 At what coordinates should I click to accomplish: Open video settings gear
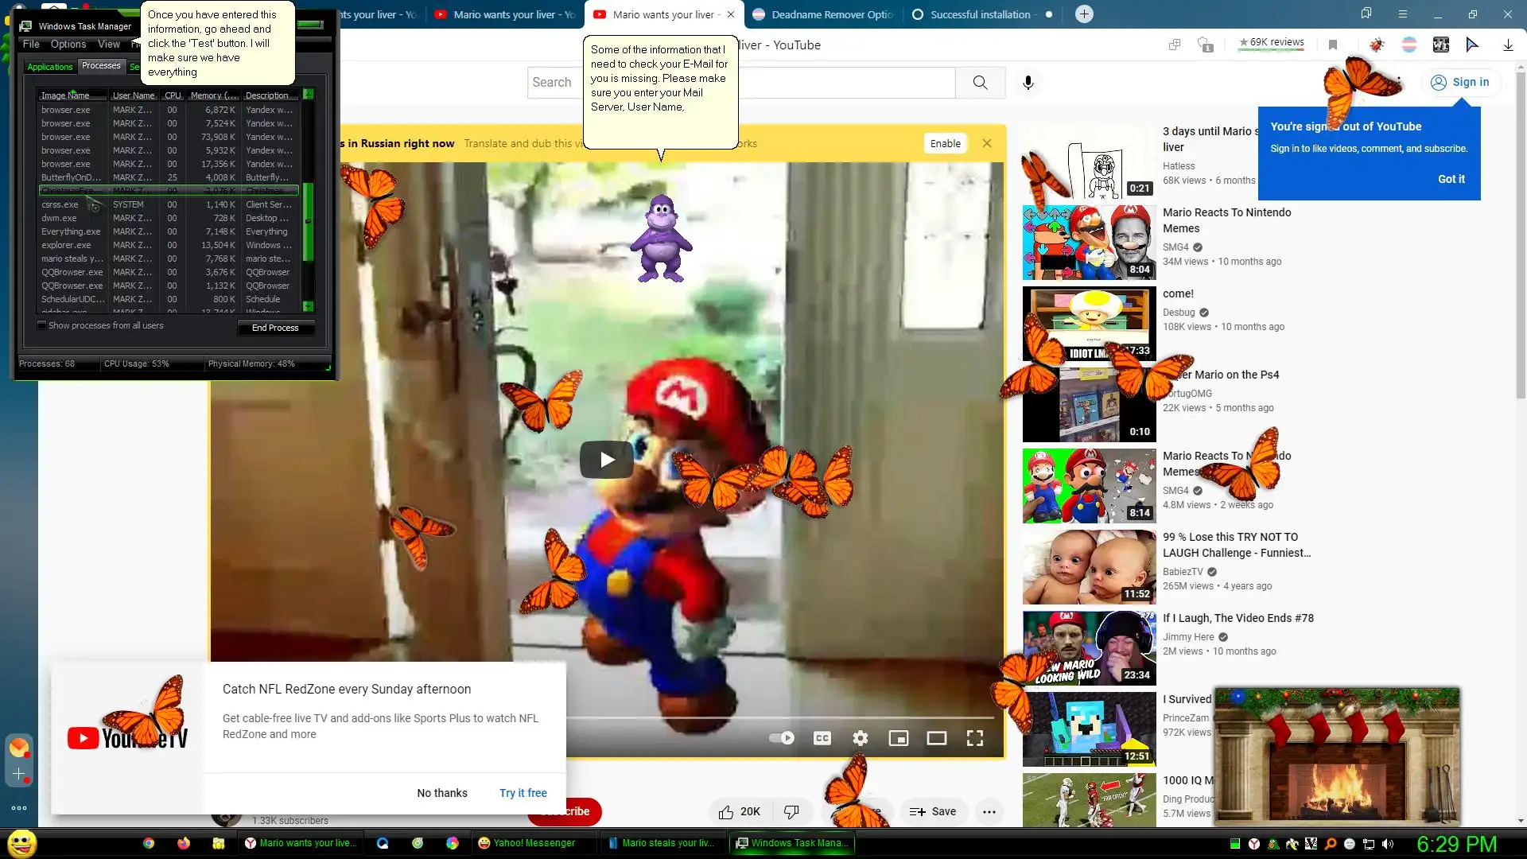tap(860, 738)
